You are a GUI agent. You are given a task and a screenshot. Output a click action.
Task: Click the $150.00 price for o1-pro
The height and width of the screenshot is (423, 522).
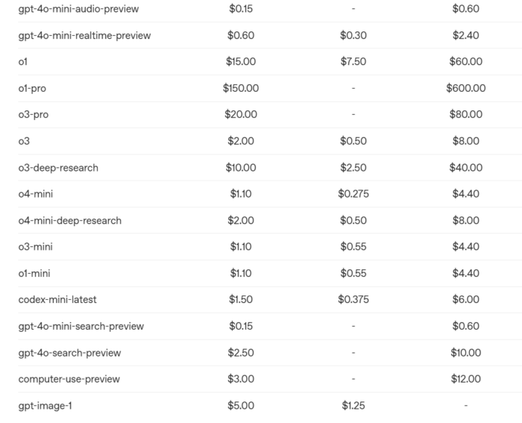click(x=241, y=88)
